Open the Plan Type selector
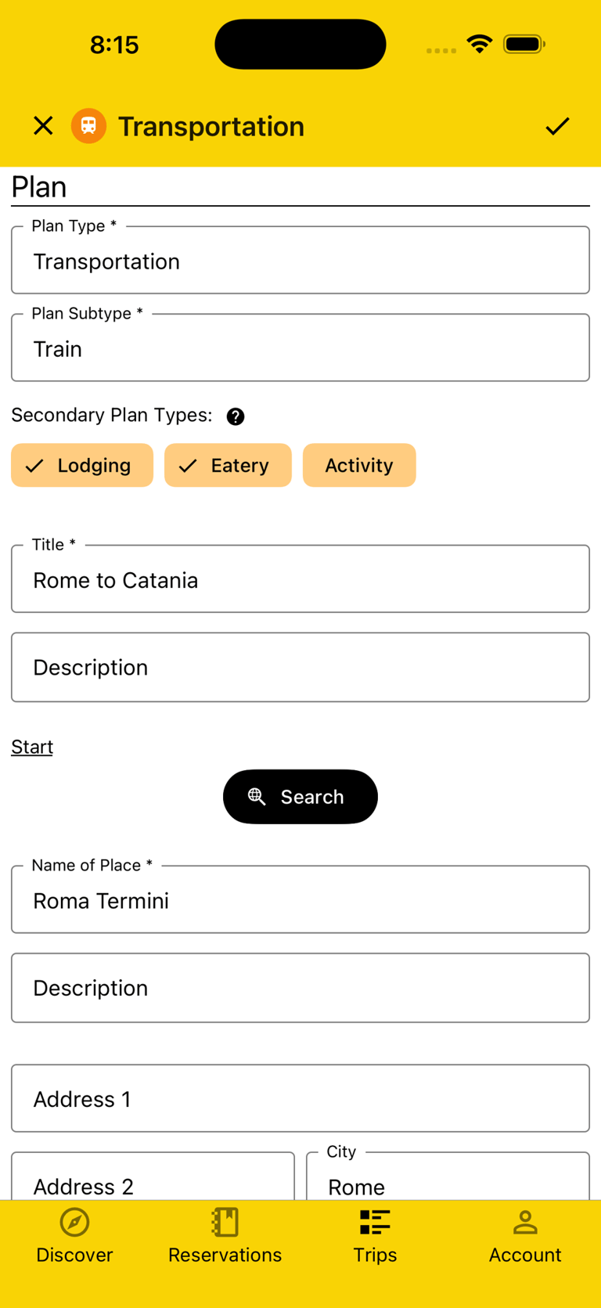The image size is (601, 1308). pyautogui.click(x=300, y=260)
